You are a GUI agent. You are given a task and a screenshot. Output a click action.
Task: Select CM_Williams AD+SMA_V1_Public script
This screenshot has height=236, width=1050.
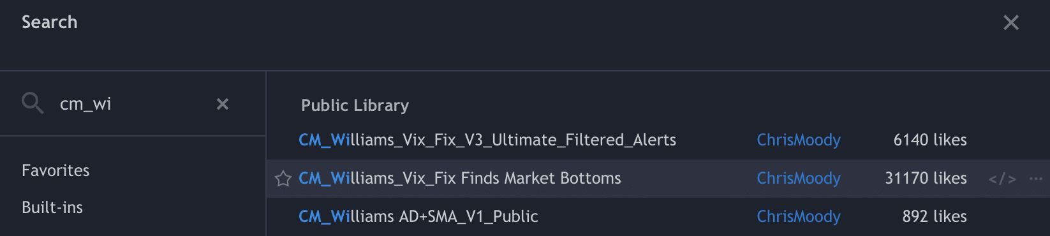point(418,217)
